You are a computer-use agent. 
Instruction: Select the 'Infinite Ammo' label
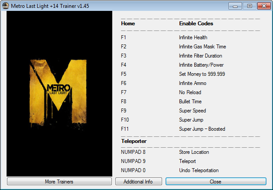(x=193, y=83)
